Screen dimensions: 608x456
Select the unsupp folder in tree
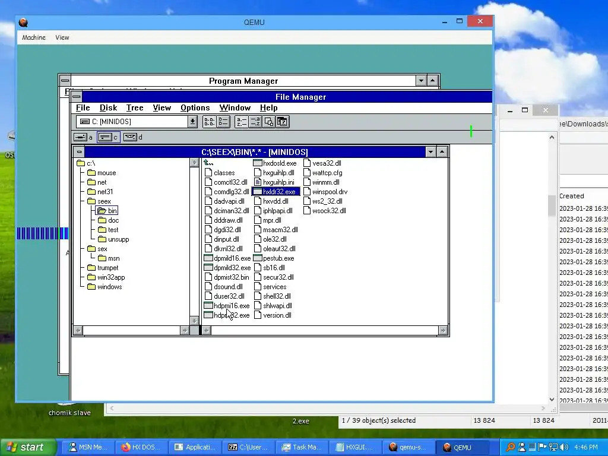click(113, 239)
